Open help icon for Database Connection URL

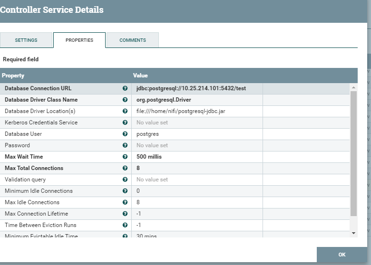click(125, 88)
